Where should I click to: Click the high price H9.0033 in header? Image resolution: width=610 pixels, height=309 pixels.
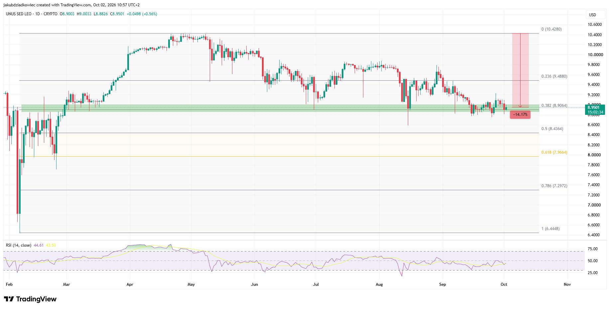point(84,14)
